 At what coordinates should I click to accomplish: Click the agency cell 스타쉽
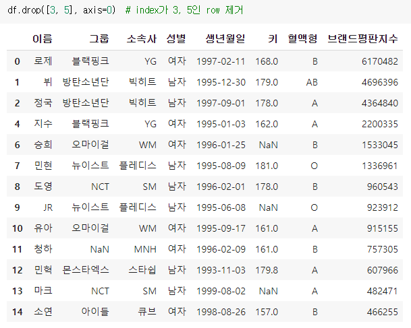tap(142, 270)
